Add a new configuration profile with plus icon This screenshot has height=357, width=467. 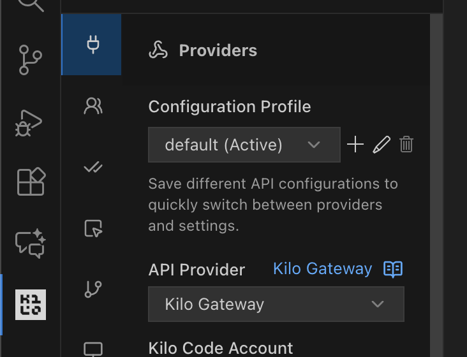pos(355,145)
